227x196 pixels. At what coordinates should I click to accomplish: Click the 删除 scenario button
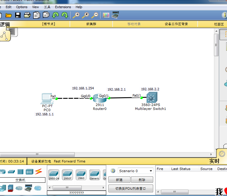coord(142,180)
